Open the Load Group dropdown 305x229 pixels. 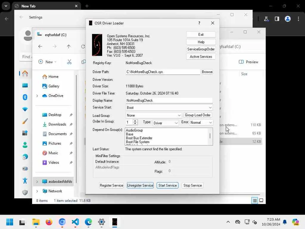coord(153,115)
